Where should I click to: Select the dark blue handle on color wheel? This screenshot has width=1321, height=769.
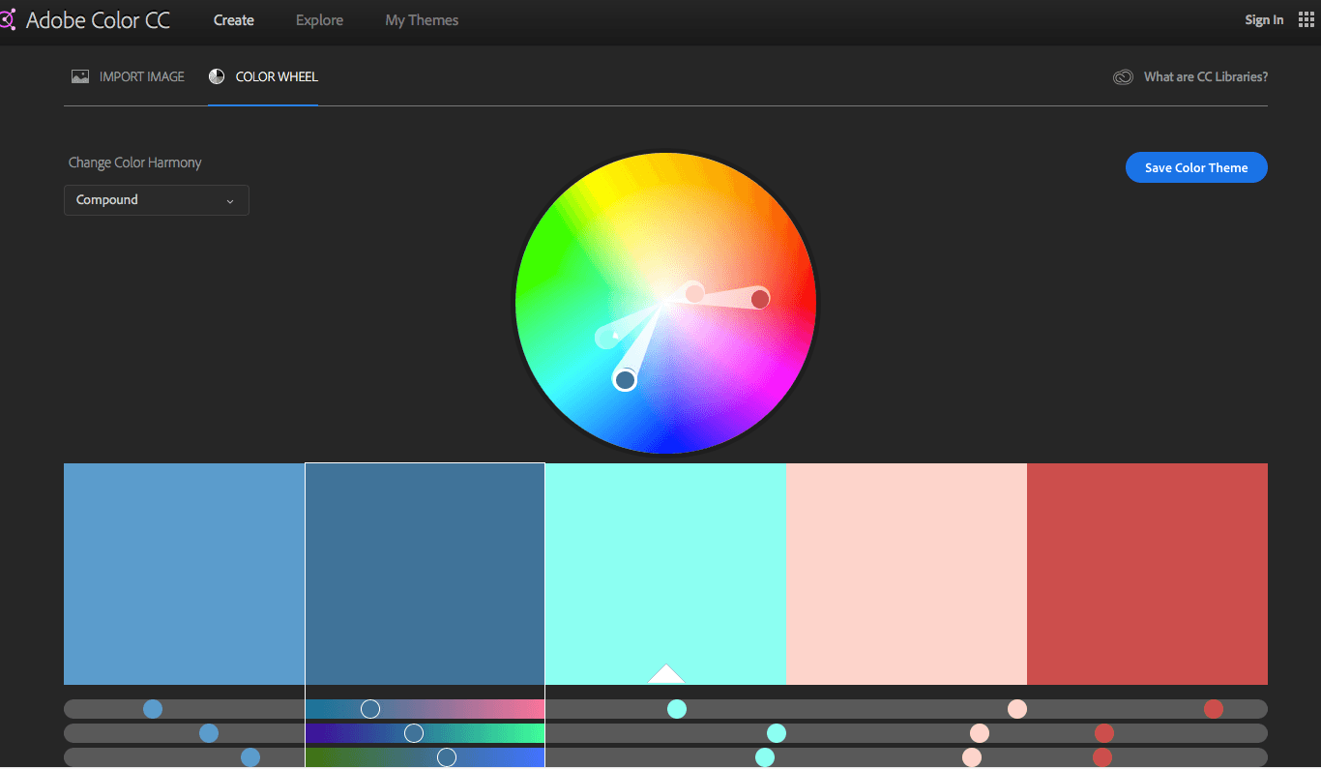625,380
